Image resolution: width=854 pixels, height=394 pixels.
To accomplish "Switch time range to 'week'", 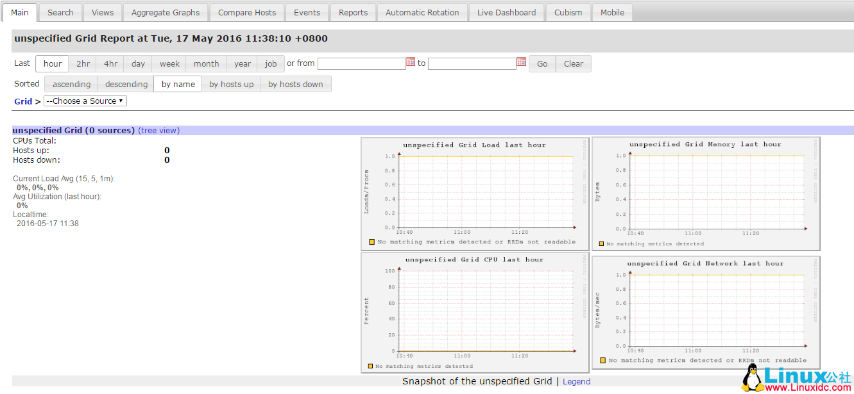I will (x=169, y=63).
